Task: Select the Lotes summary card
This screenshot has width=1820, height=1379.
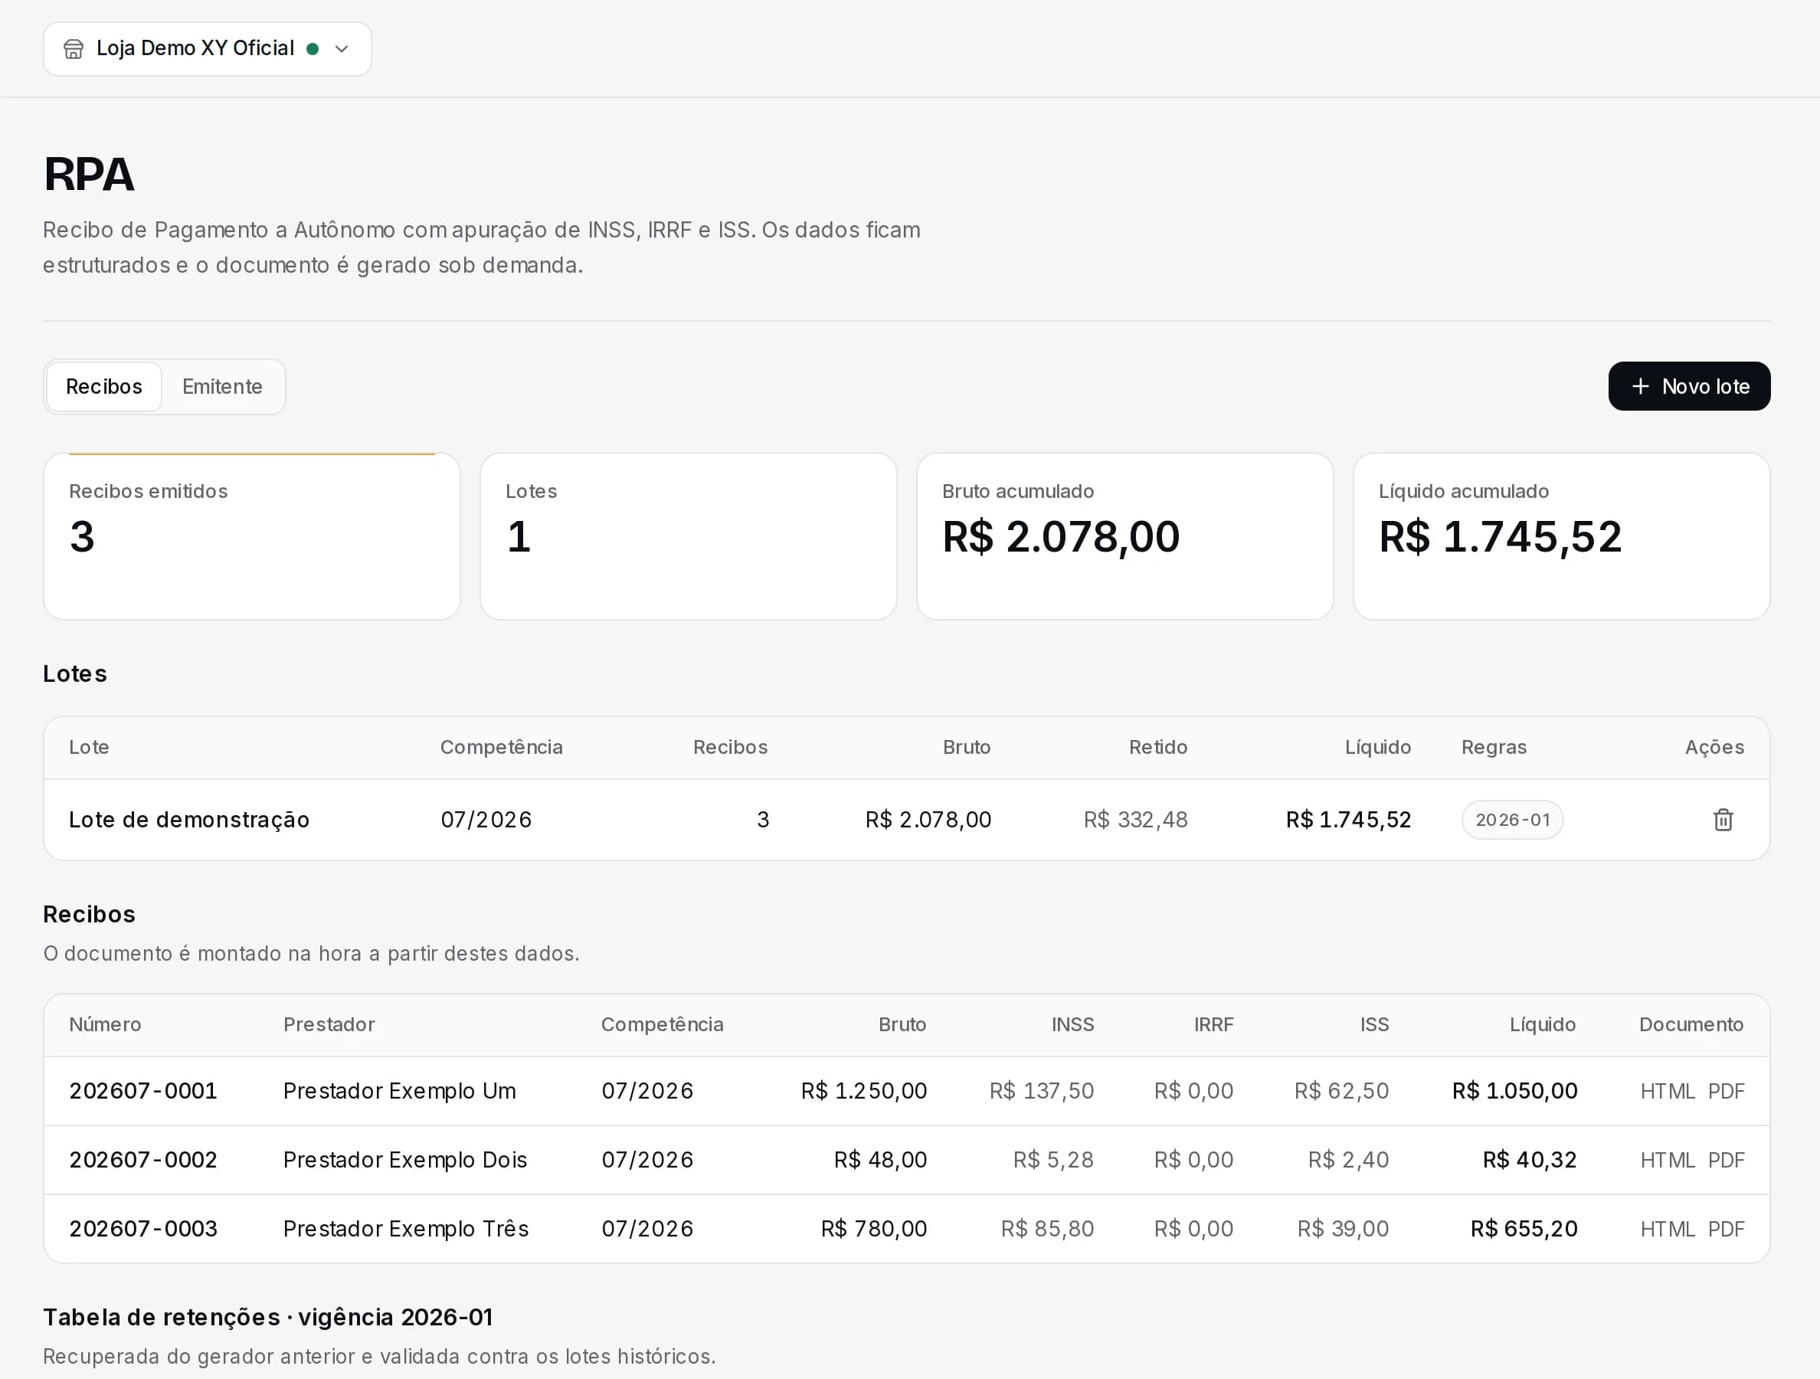Action: coord(688,536)
